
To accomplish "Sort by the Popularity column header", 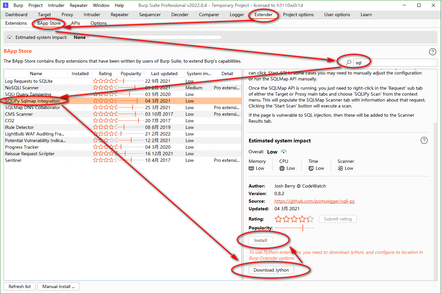I will [131, 73].
